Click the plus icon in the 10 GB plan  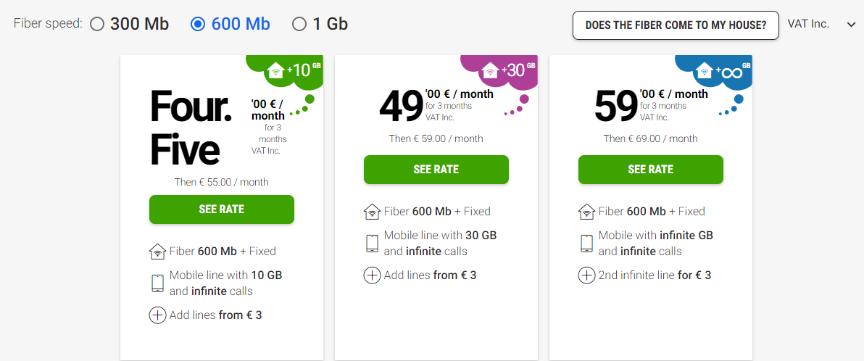(157, 315)
